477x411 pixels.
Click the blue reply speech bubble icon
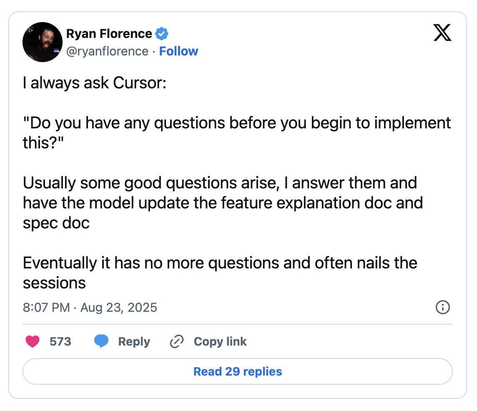point(101,342)
